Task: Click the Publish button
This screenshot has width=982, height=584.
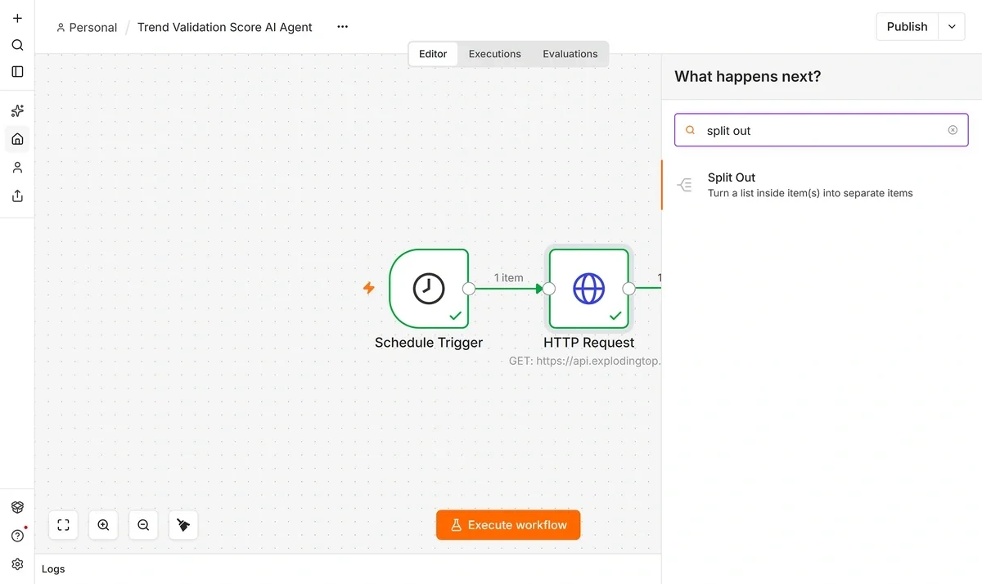Action: pyautogui.click(x=907, y=26)
